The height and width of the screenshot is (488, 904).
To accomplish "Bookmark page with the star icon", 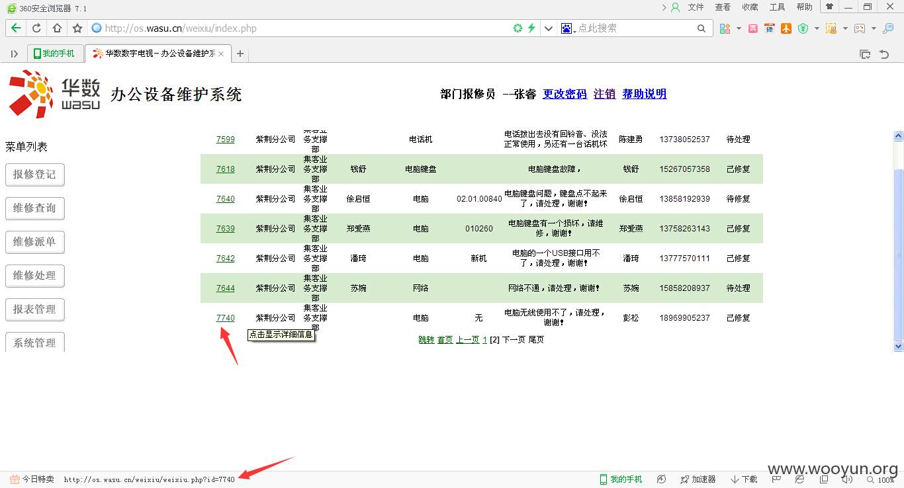I will 77,28.
